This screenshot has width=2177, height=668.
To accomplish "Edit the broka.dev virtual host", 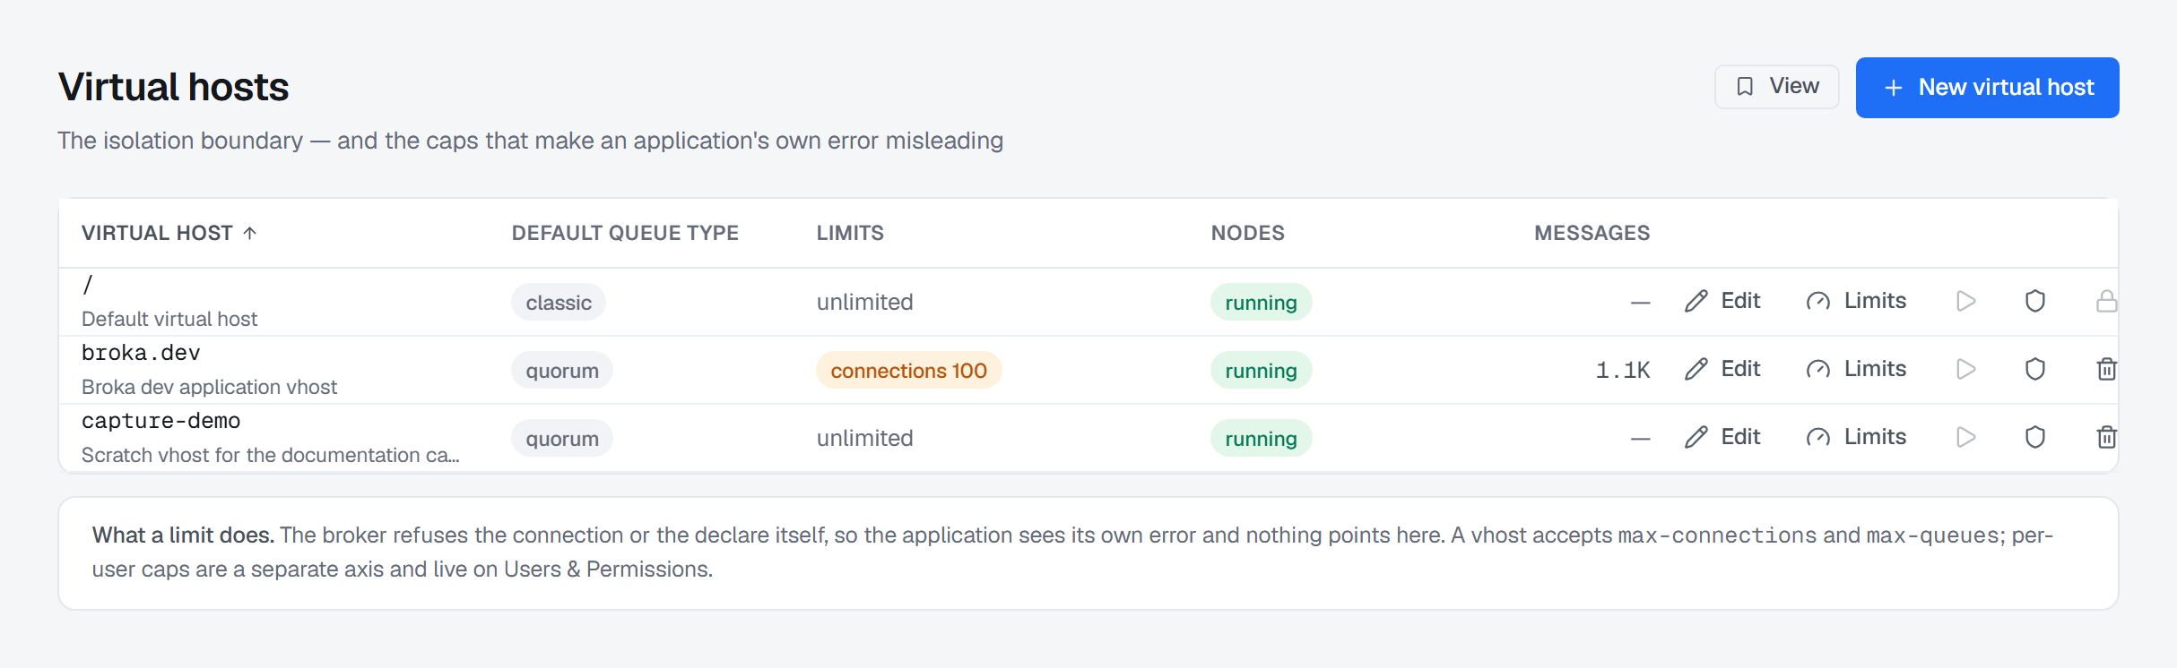I will (x=1722, y=369).
